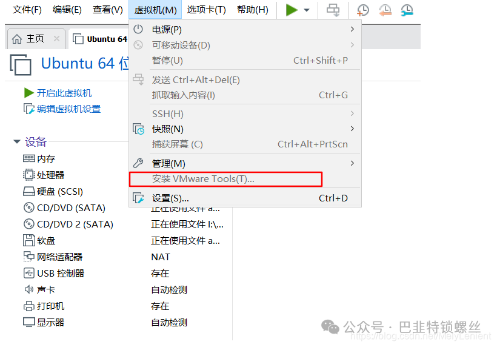This screenshot has width=497, height=347.
Task: Click the revert to snapshot icon
Action: click(x=385, y=10)
